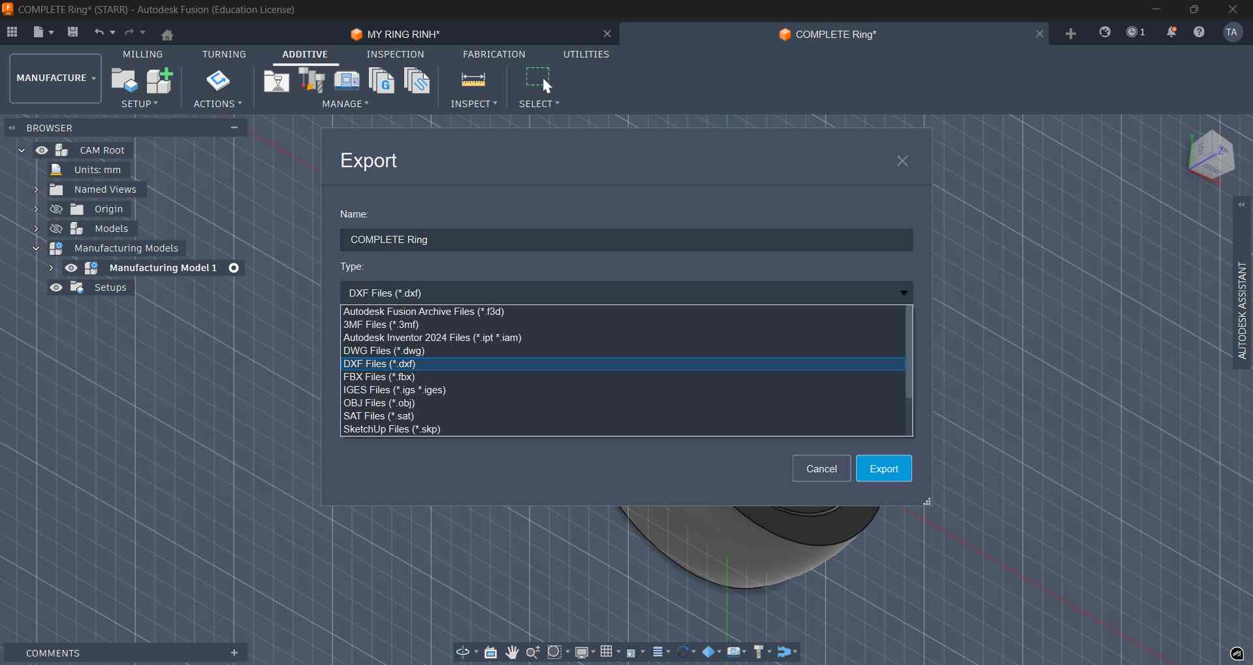The image size is (1253, 665).
Task: Go to the Home tab icon
Action: (x=167, y=35)
